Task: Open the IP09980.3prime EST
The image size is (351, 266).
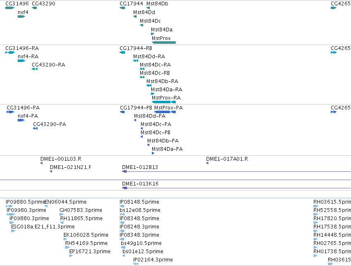Action: click(11, 214)
